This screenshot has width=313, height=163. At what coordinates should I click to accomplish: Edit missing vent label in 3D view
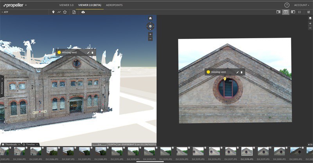point(88,52)
